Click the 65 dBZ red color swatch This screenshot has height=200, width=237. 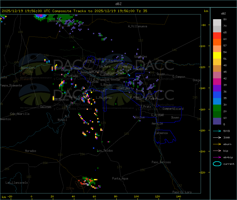[x=217, y=35]
